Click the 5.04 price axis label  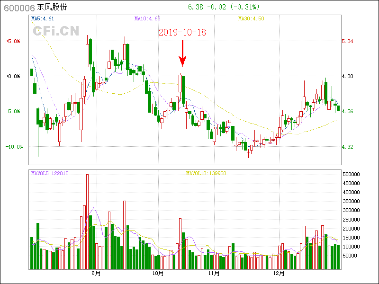point(347,41)
